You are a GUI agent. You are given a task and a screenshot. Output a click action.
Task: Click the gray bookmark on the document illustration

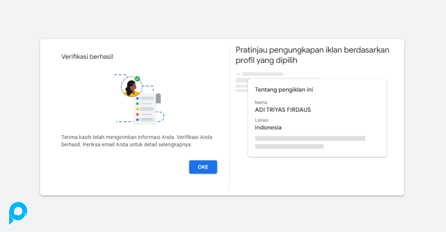point(158,98)
